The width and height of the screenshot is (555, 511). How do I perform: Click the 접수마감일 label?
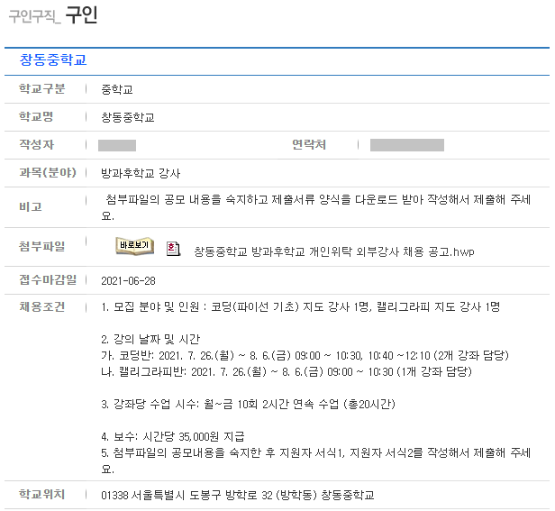pyautogui.click(x=48, y=279)
